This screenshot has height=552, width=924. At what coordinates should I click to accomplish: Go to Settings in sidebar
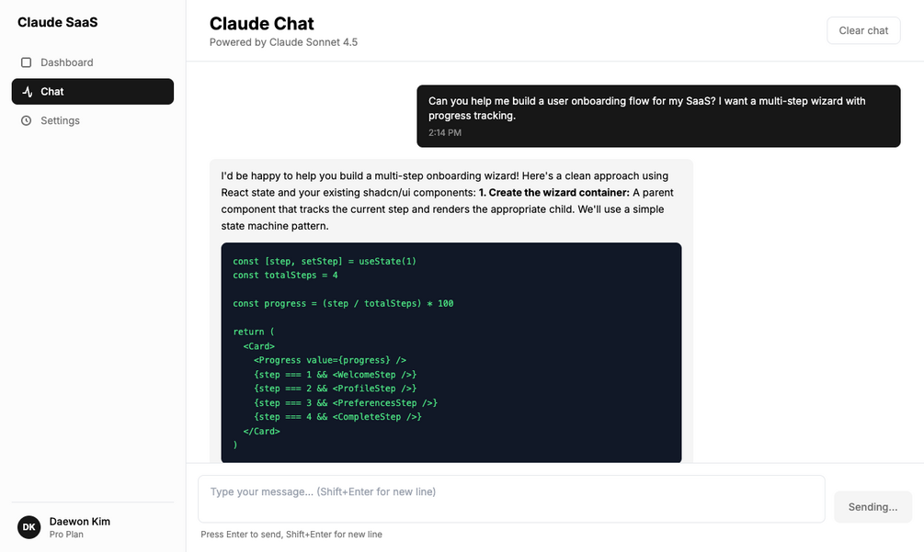tap(60, 120)
